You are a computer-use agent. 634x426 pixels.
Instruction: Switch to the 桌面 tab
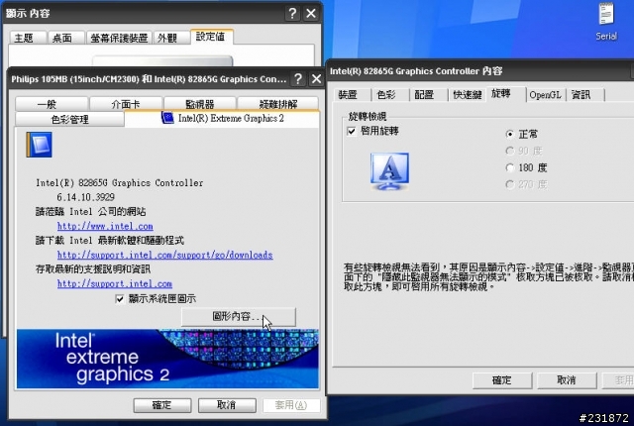click(65, 38)
